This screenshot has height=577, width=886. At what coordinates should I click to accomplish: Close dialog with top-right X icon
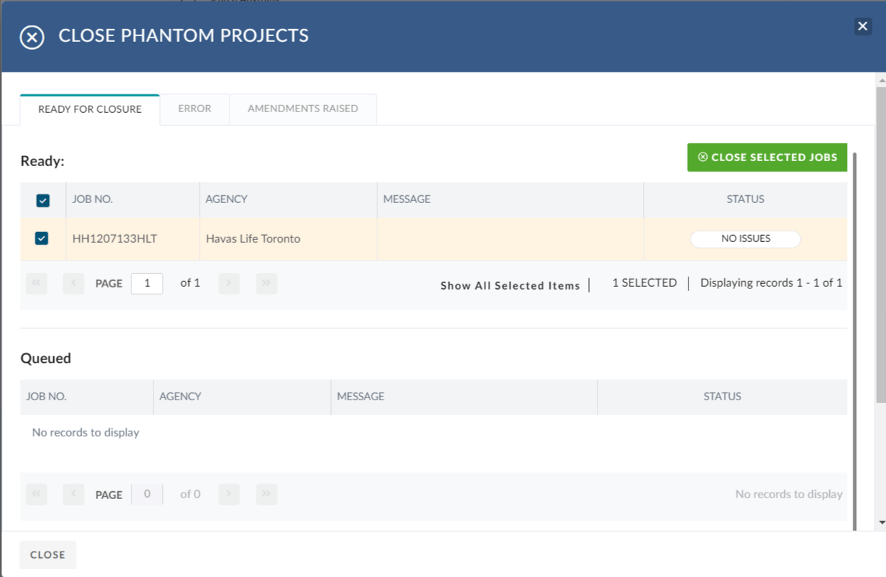tap(863, 26)
